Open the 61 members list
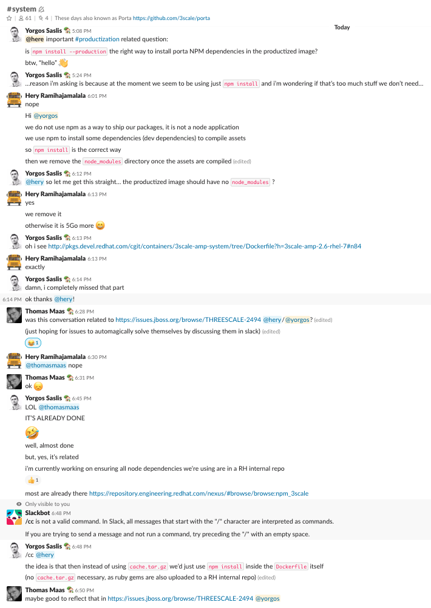 click(24, 18)
